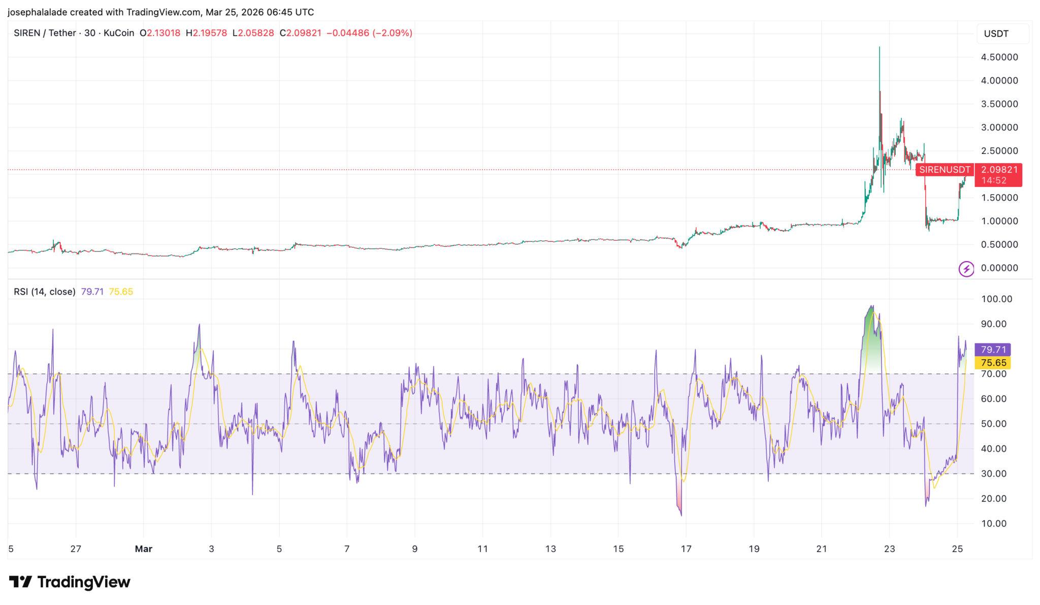Click the purple lightning bolt icon
Screen dimensions: 1040x605
[966, 269]
